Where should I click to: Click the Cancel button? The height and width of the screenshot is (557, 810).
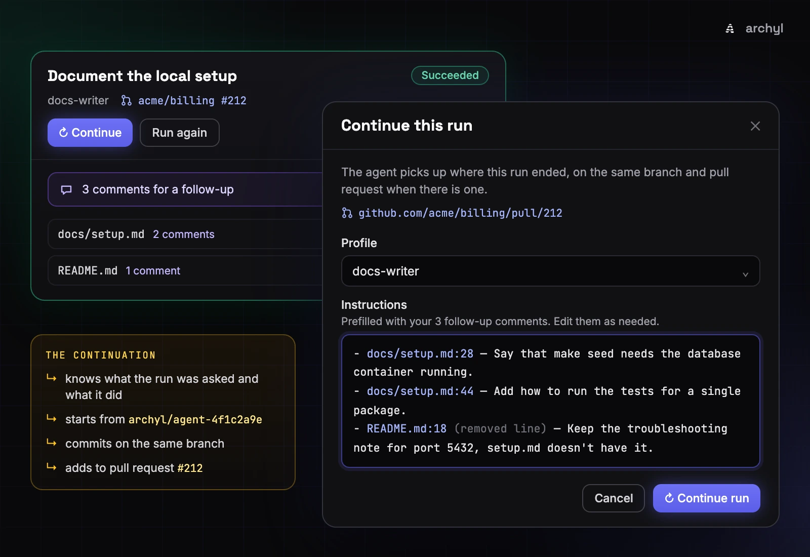613,498
